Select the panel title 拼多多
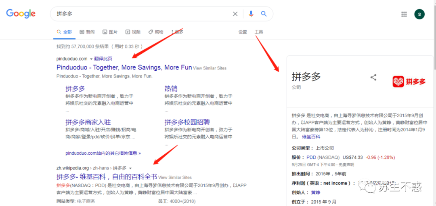Image resolution: width=436 pixels, height=206 pixels. coord(306,77)
